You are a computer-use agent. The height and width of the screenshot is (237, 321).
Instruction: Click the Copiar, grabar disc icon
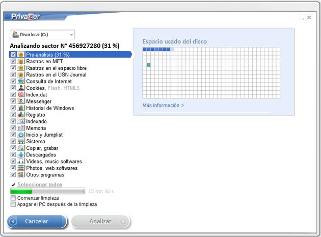21,148
